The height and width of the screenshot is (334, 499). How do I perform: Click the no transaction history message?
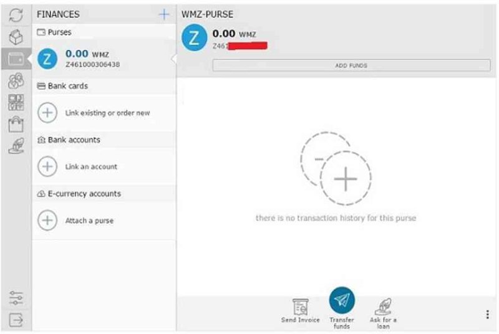(336, 218)
